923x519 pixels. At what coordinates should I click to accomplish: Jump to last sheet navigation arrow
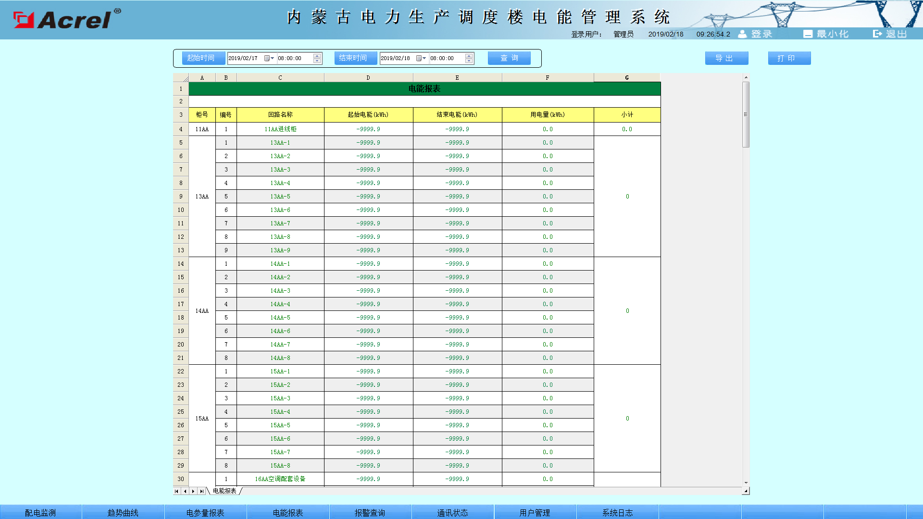coord(201,491)
